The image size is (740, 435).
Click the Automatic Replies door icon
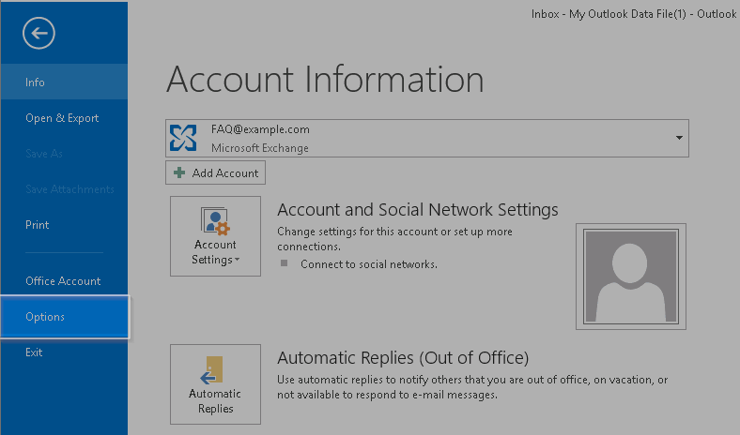pos(212,370)
